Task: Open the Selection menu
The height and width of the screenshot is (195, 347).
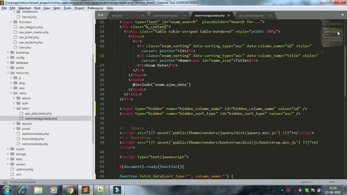Action: (24, 8)
